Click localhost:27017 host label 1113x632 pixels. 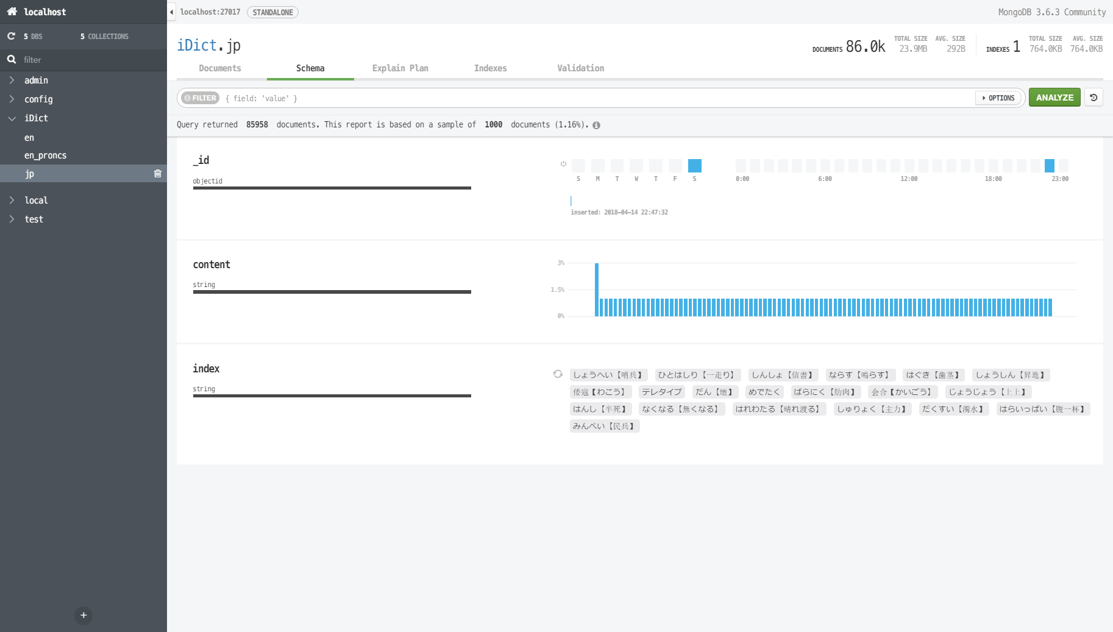click(210, 12)
